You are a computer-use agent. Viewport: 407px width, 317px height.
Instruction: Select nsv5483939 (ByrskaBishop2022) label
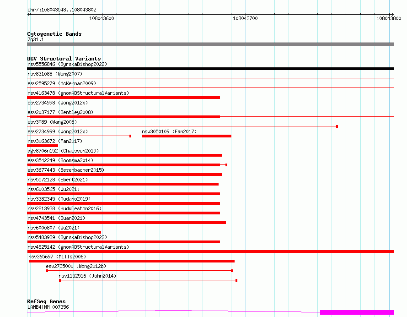tap(67, 237)
